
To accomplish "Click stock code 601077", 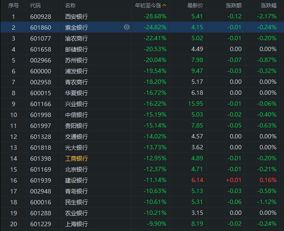I will pos(41,38).
